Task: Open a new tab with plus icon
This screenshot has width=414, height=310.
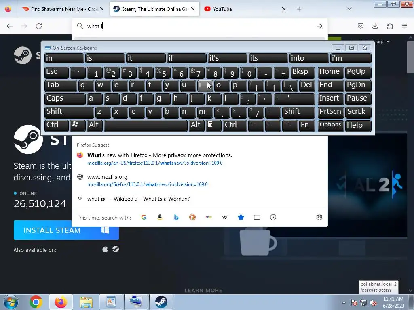Action: (x=299, y=9)
